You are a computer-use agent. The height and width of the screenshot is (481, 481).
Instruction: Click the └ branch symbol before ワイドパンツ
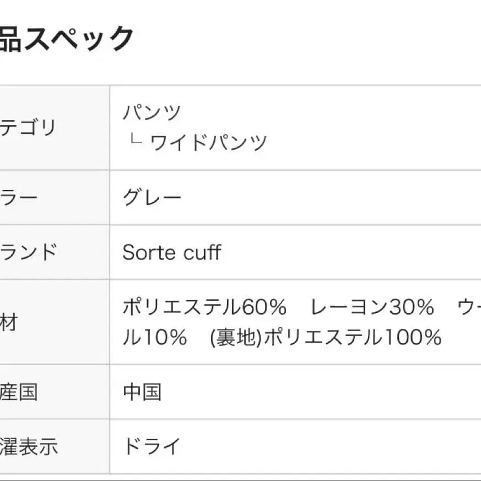pos(134,142)
